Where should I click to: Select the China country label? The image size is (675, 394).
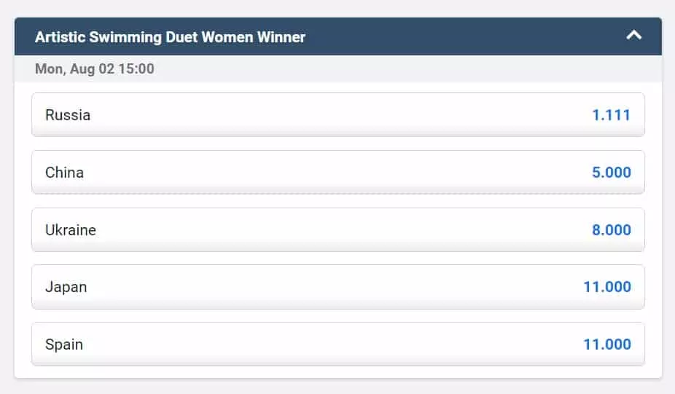(x=64, y=173)
